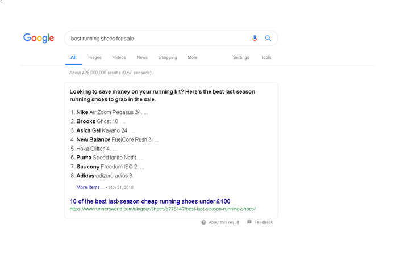This screenshot has height=271, width=404.
Task: Open the search Tools options
Action: [x=266, y=57]
